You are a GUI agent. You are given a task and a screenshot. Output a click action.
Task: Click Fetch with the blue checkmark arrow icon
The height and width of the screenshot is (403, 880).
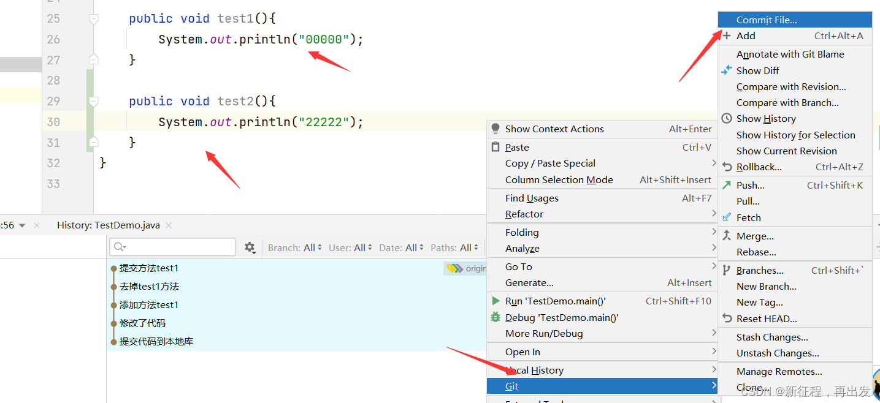coord(795,217)
